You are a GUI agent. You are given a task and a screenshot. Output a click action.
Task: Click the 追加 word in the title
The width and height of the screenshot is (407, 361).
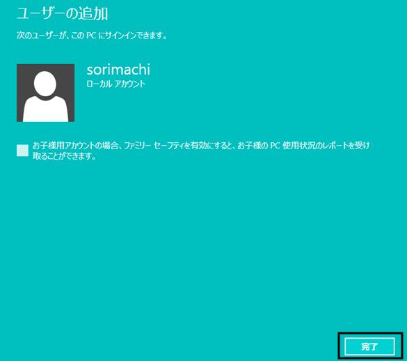93,14
